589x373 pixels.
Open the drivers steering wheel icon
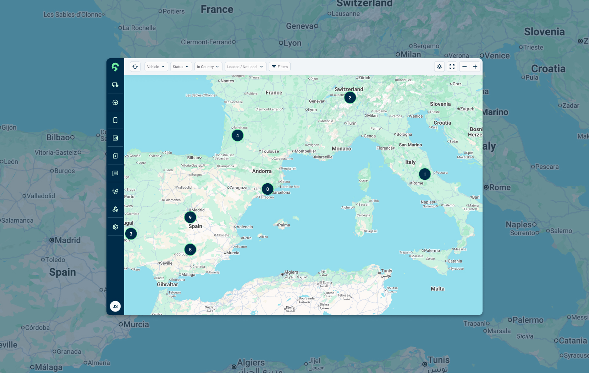point(115,103)
